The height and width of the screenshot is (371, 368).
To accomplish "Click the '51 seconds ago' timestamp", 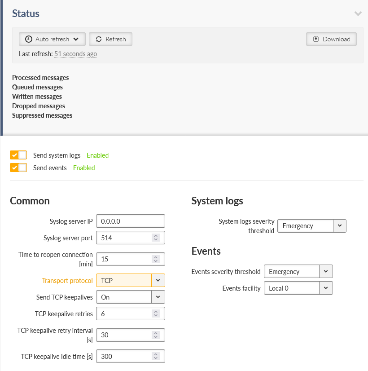I will pyautogui.click(x=76, y=54).
